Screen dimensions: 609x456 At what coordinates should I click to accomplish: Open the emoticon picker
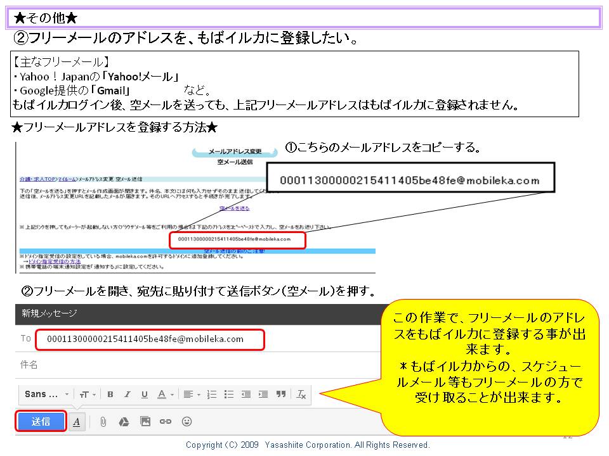(x=187, y=422)
